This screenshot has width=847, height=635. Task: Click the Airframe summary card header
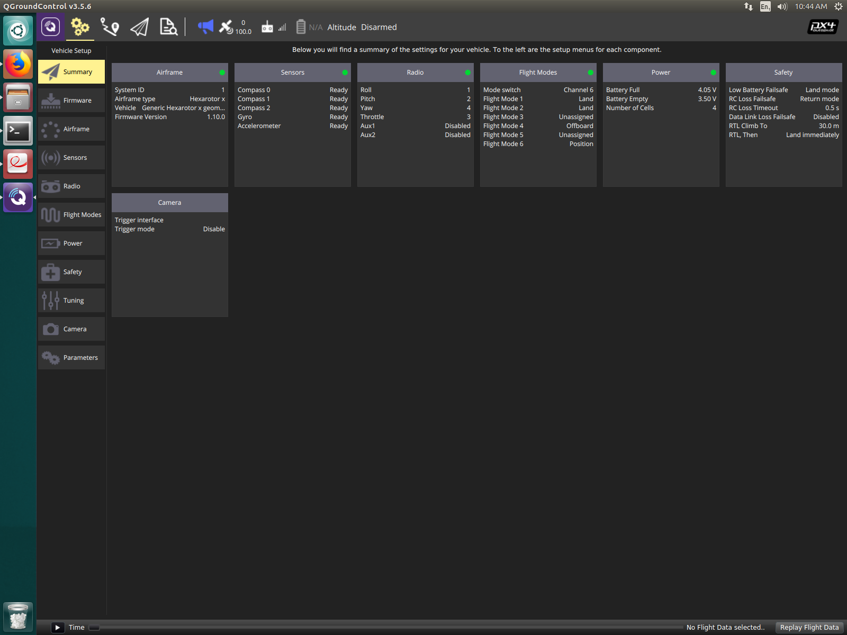click(170, 72)
